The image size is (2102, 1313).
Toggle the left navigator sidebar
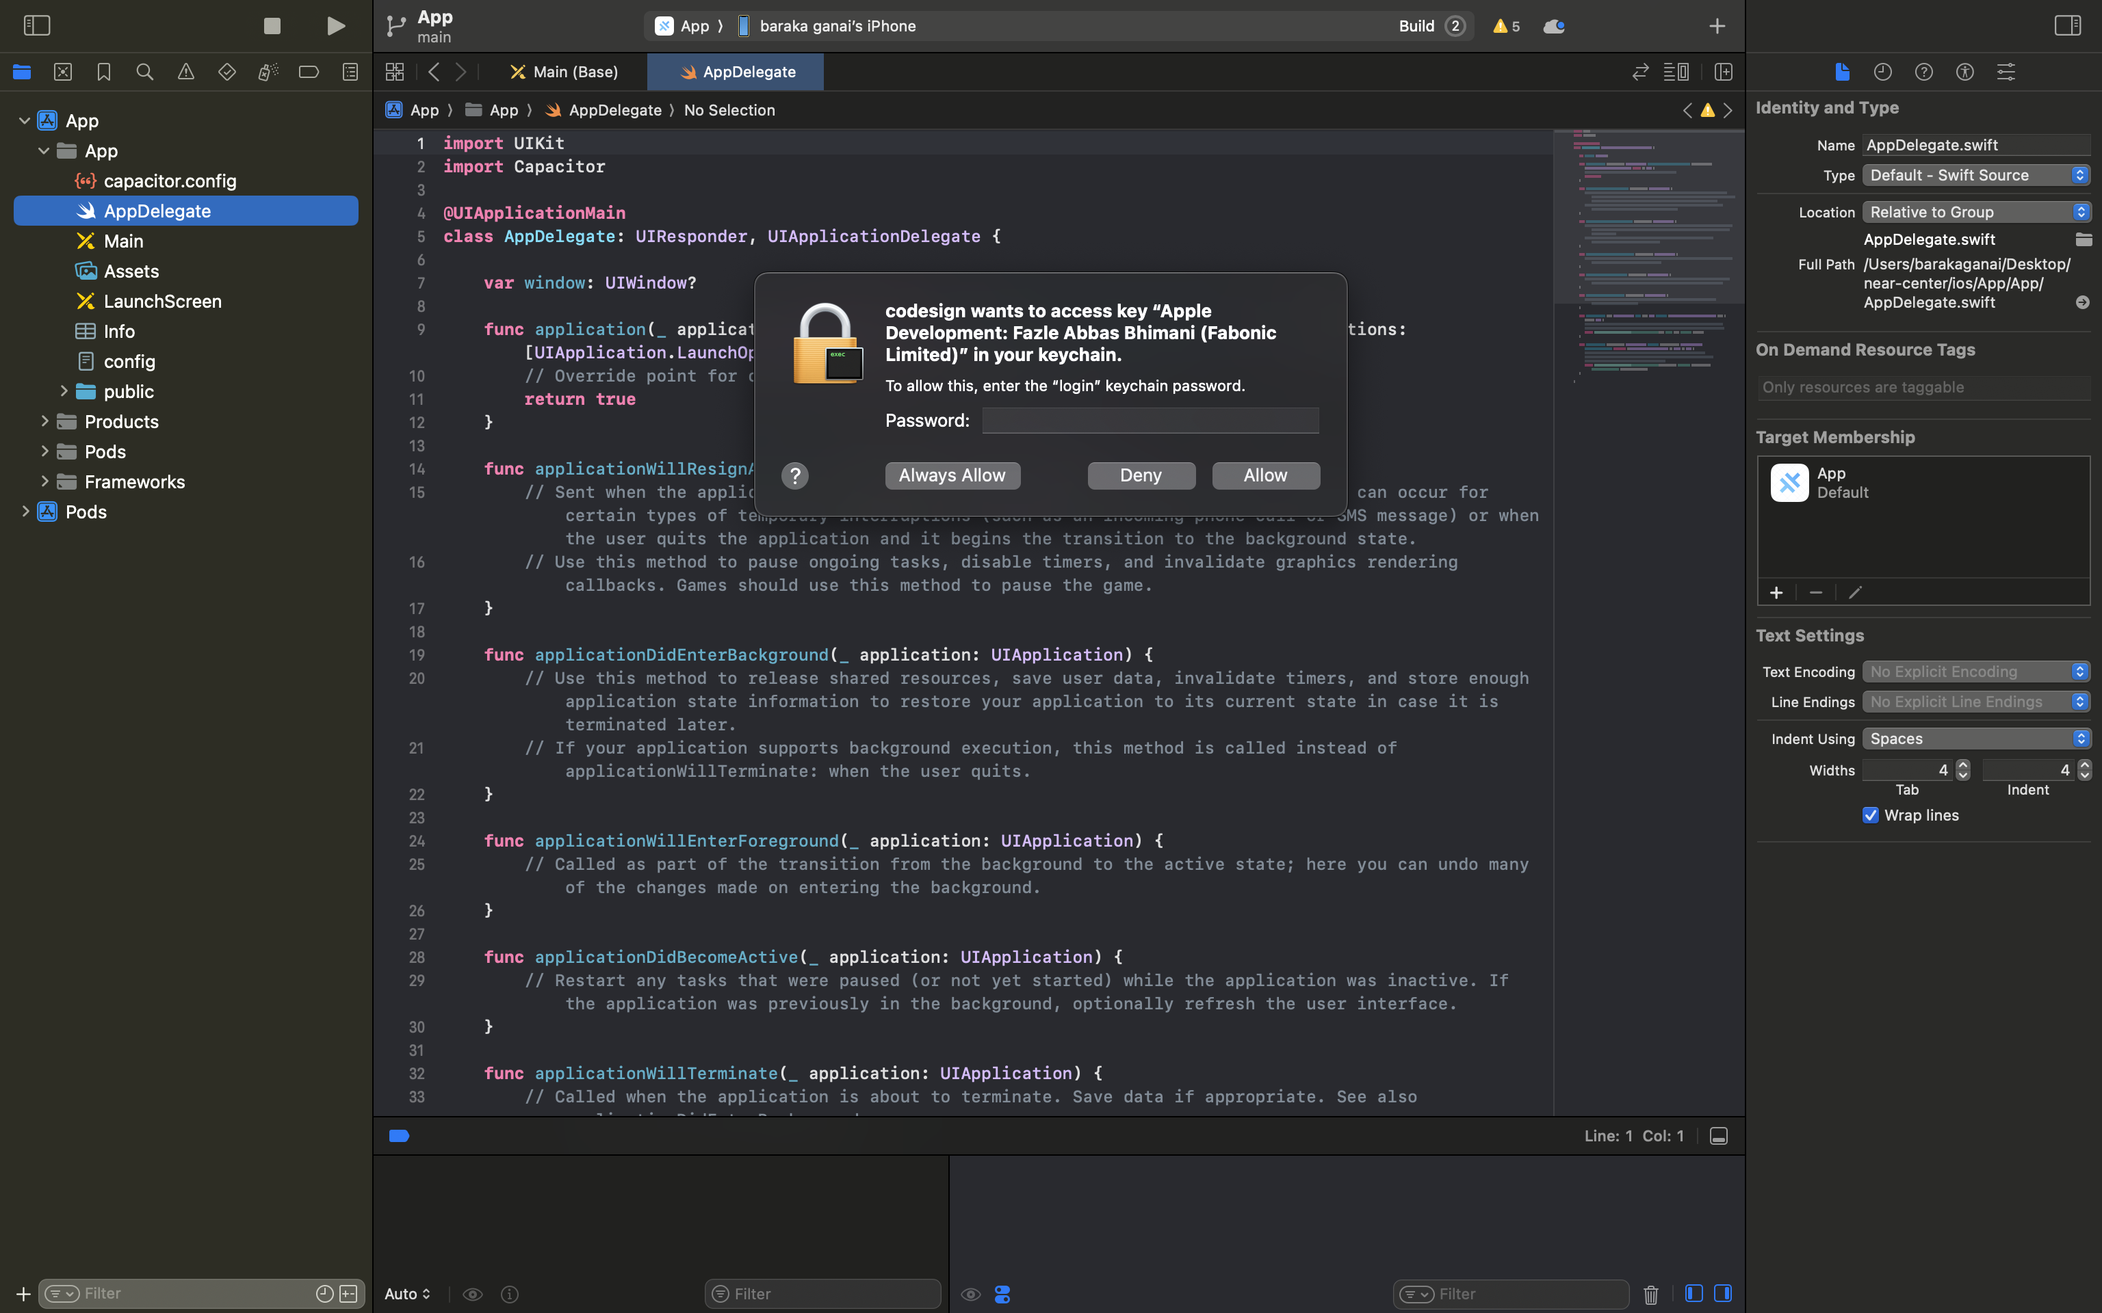coord(36,26)
